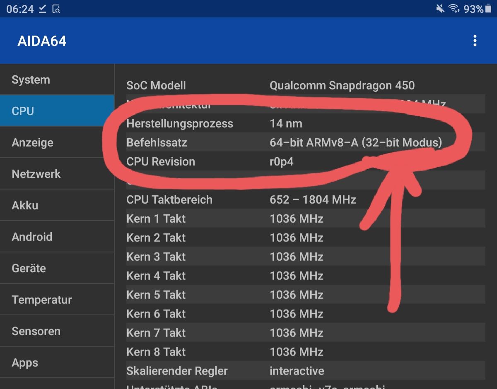The height and width of the screenshot is (389, 497).
Task: Select the 1036 MHz value for Kern 8
Action: click(x=297, y=352)
